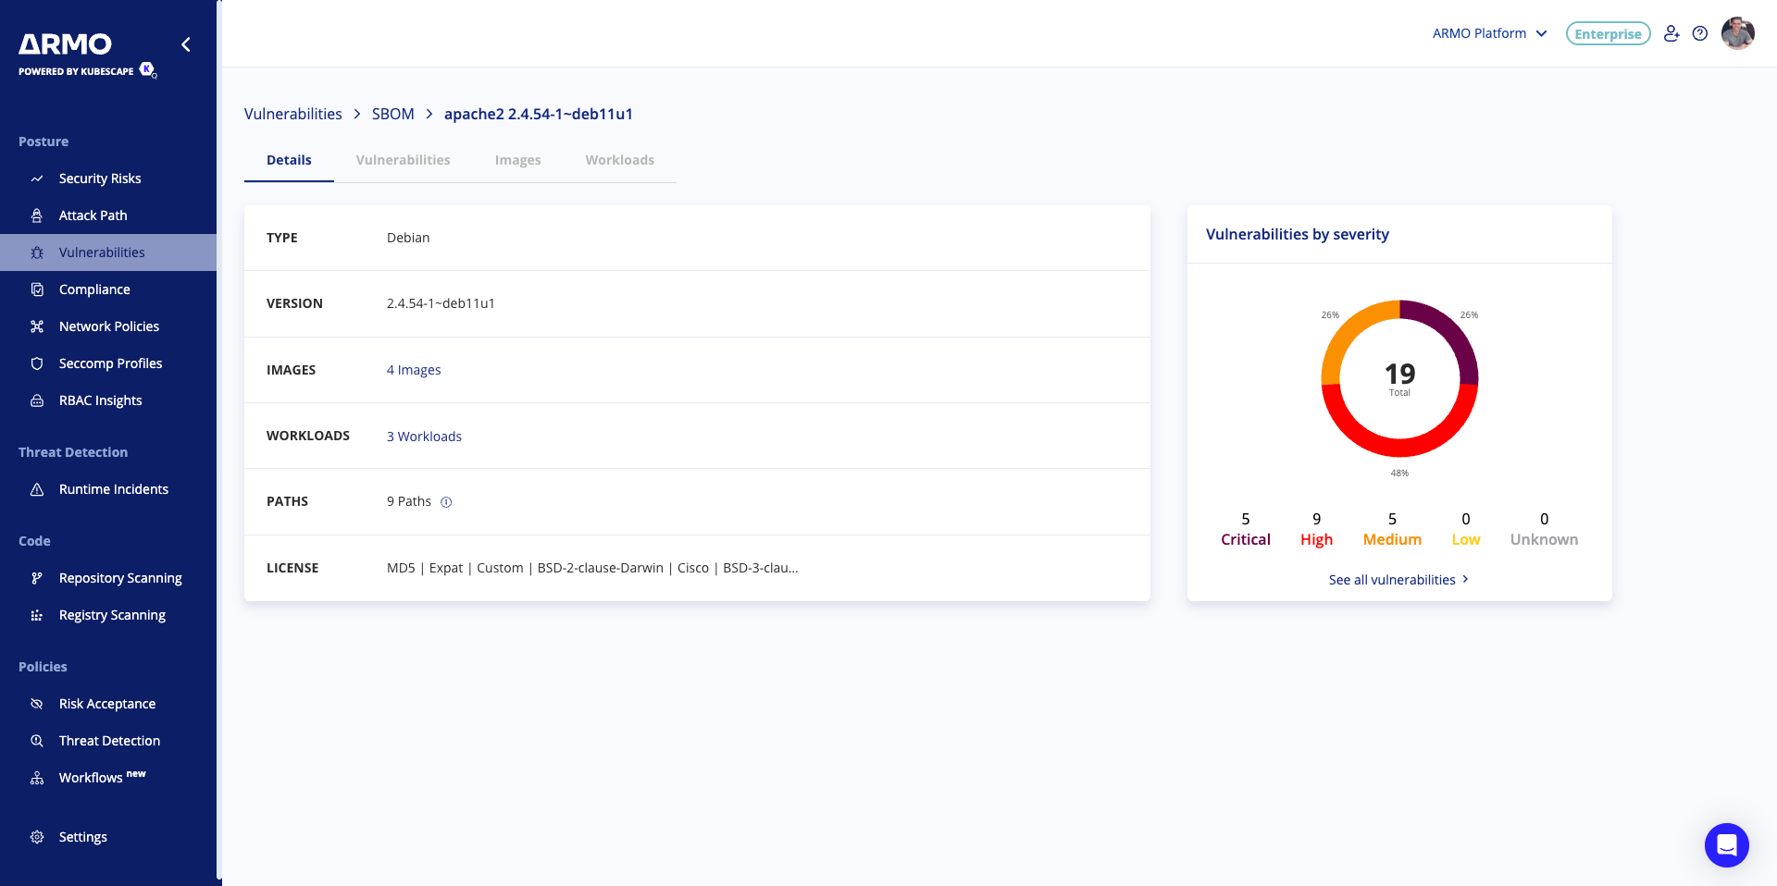1777x886 pixels.
Task: Click the 9 Paths value
Action: click(x=409, y=501)
